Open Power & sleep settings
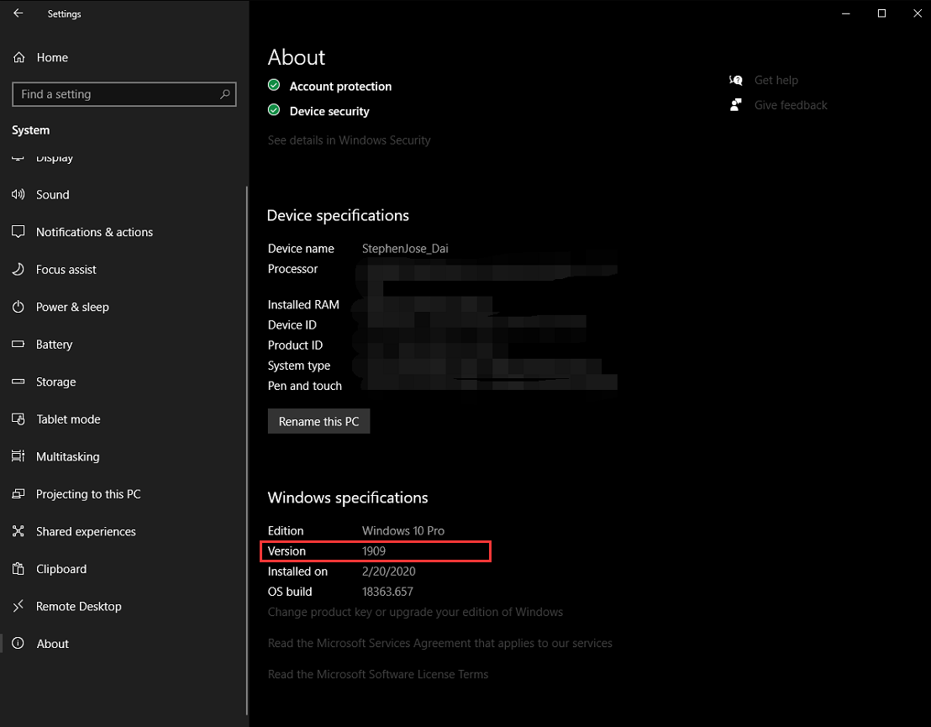 [71, 307]
